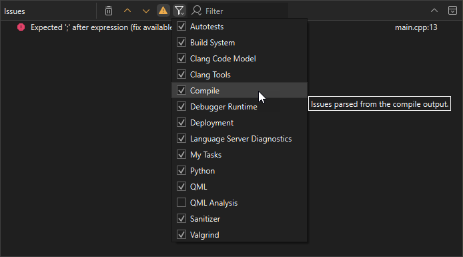Go to previous issue using up arrow
The image size is (463, 257).
[127, 11]
